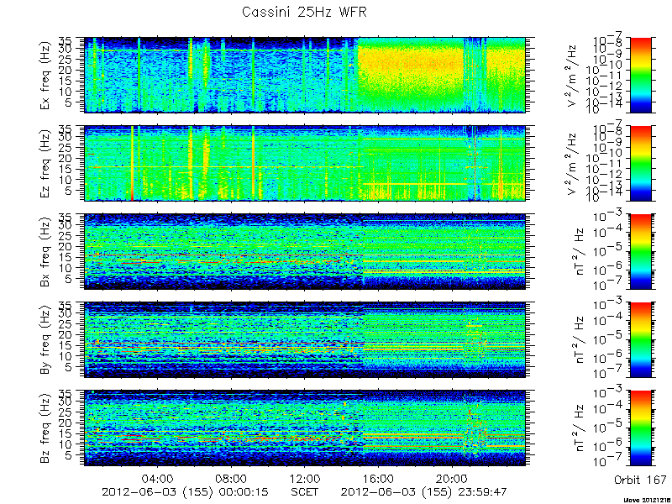The height and width of the screenshot is (504, 672).
Task: Click end date '2012-06-03 (155) 23:59:47'
Action: click(x=424, y=492)
